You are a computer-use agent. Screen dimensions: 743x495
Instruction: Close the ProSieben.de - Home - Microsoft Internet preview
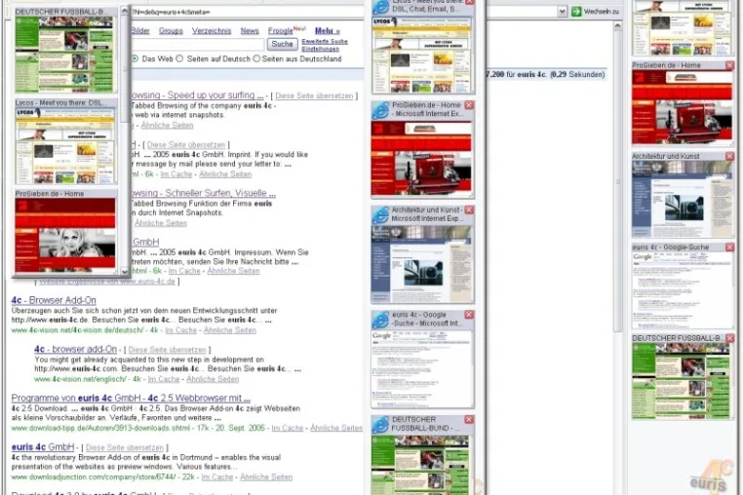469,105
